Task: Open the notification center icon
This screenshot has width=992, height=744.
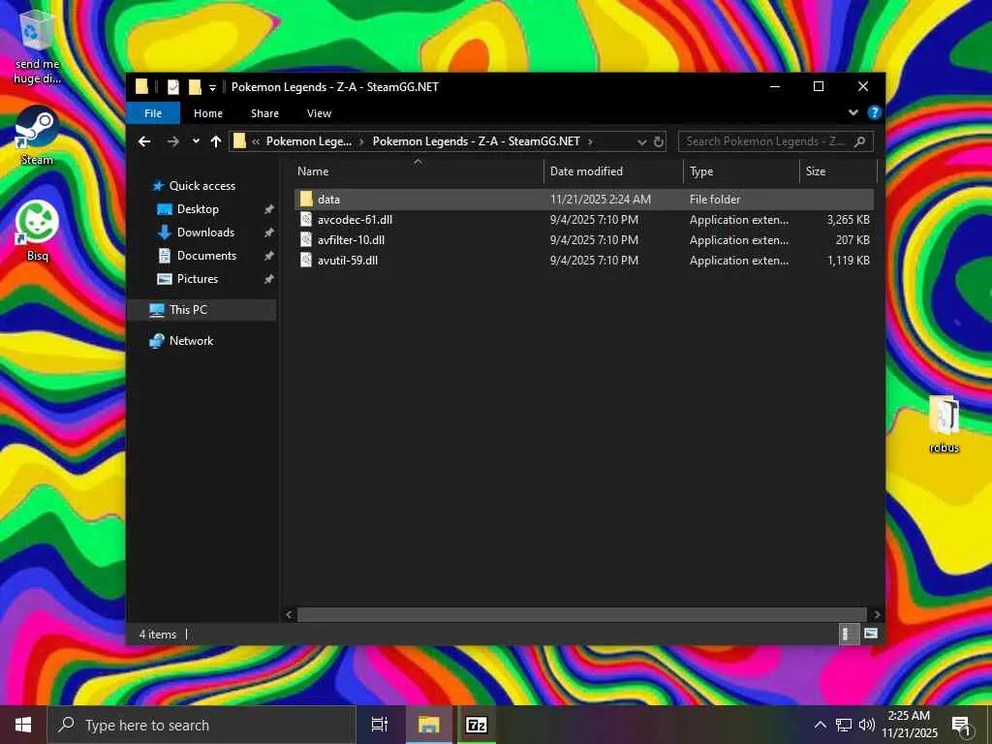Action: pyautogui.click(x=962, y=727)
